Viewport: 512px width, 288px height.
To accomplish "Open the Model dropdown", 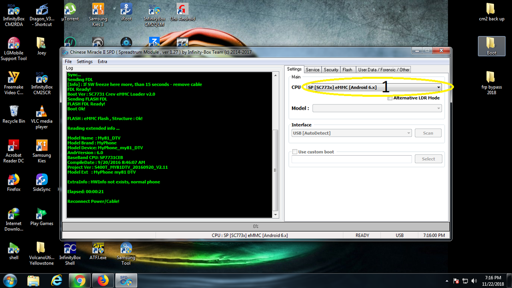I will 377,108.
